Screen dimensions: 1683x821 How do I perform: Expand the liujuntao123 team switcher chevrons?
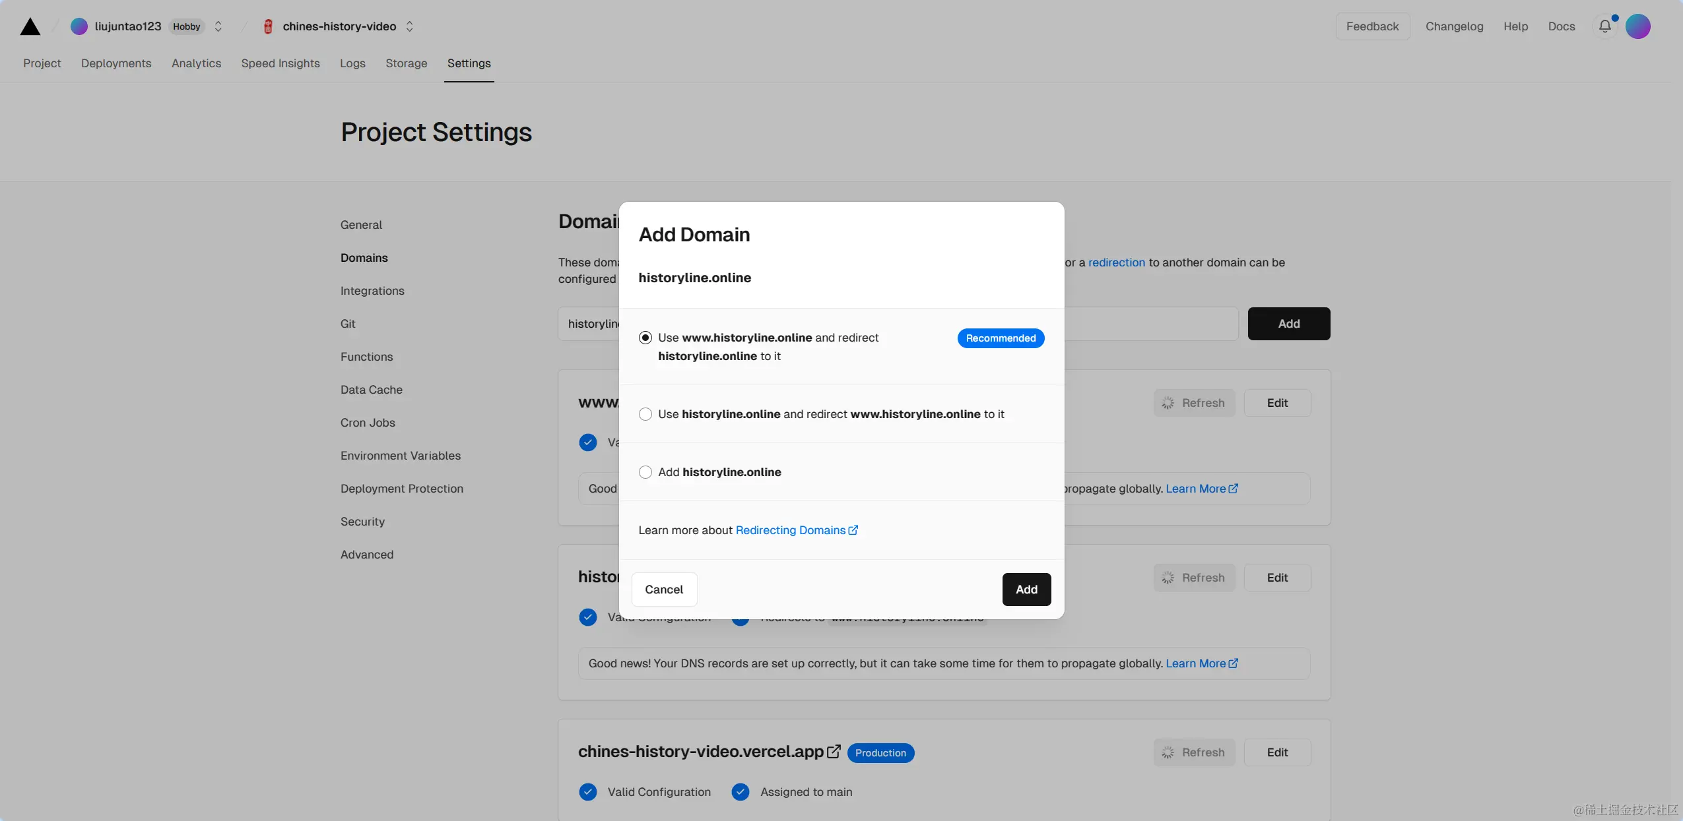(x=218, y=26)
